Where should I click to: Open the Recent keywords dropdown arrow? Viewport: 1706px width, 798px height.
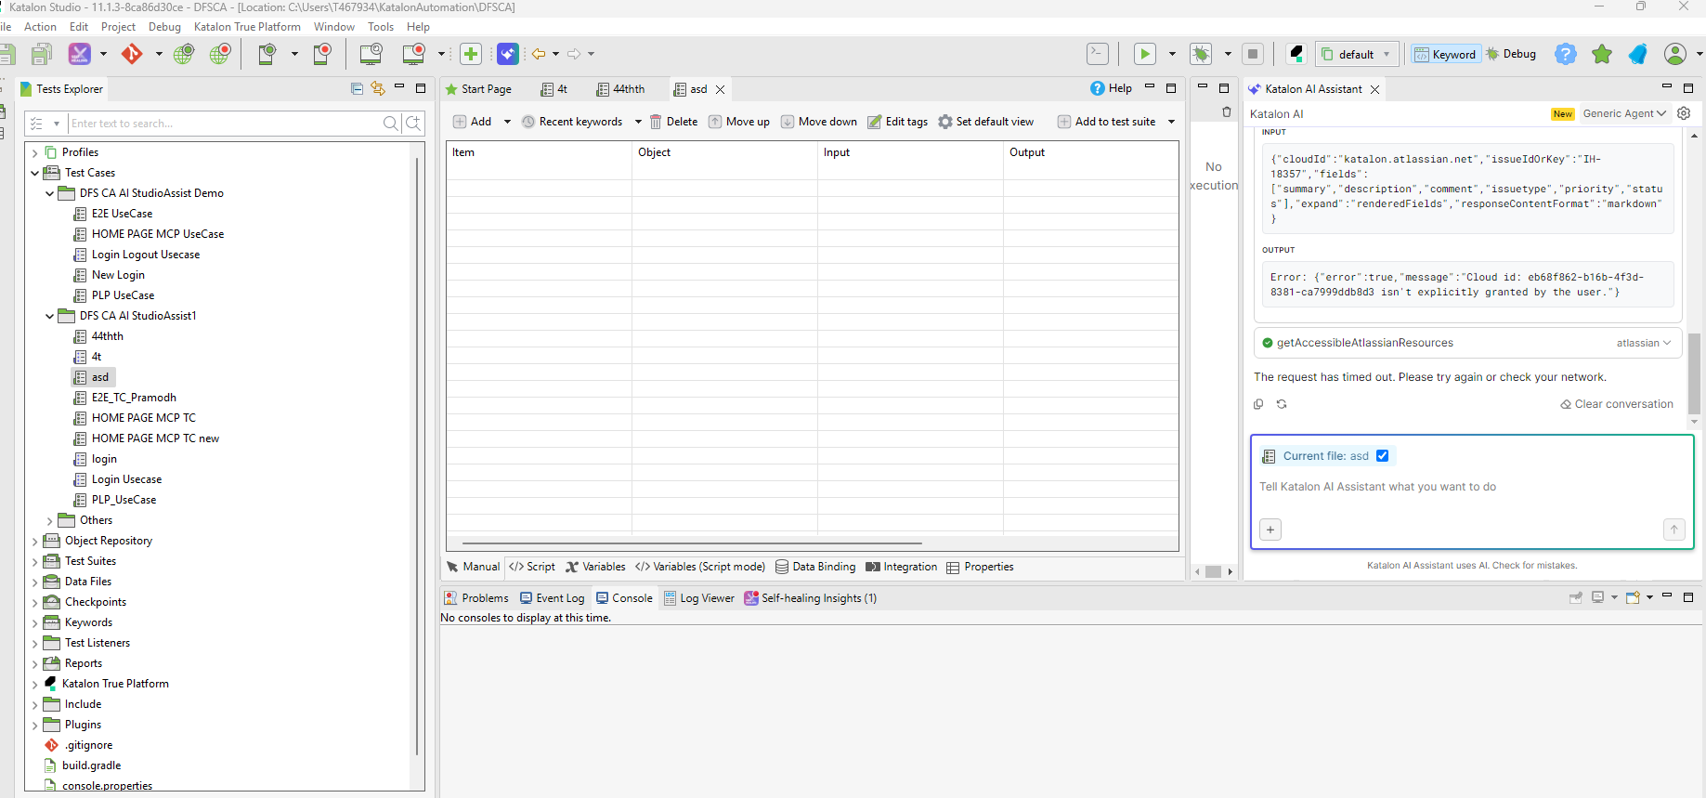pos(638,122)
